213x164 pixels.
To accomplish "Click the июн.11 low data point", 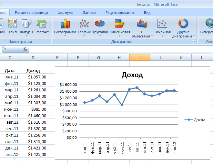I will coord(122,105).
